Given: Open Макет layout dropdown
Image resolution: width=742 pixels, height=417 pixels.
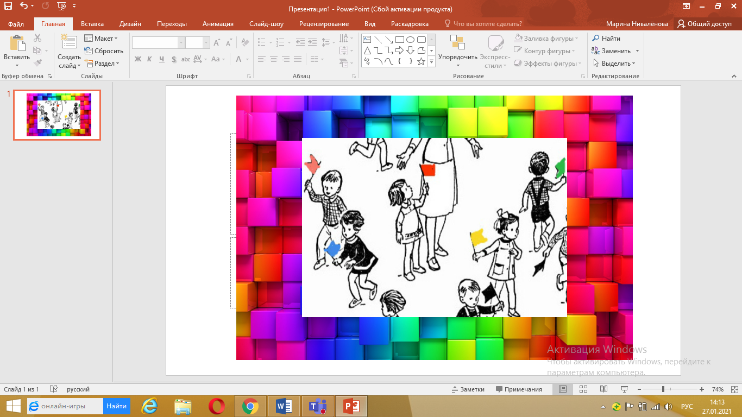Looking at the screenshot, I should [101, 39].
